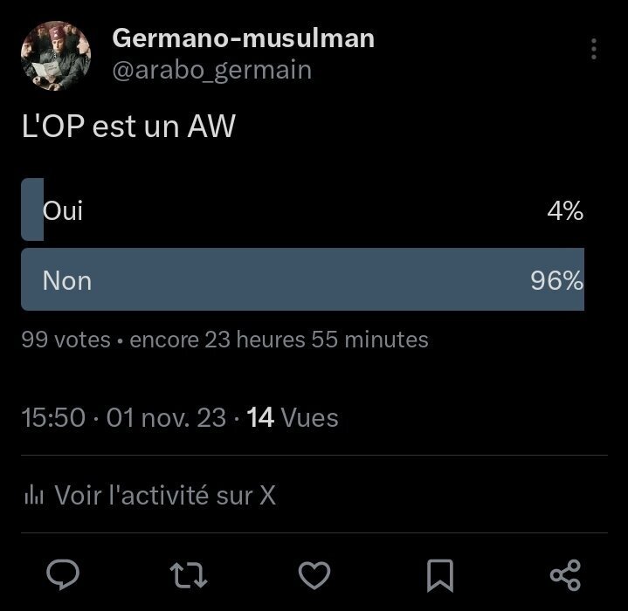Image resolution: width=628 pixels, height=611 pixels.
Task: Select the "Non" poll option
Action: [67, 280]
